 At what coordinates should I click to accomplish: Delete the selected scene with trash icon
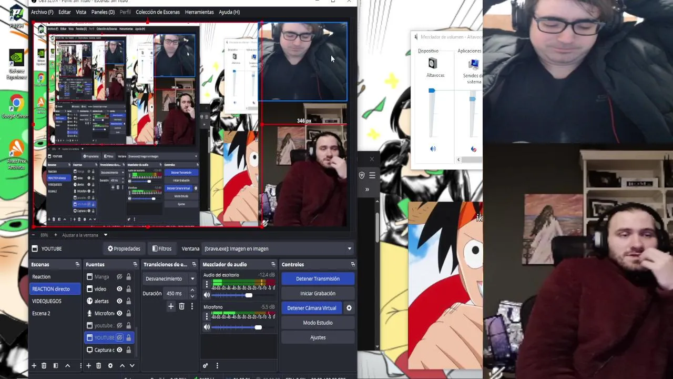[x=44, y=365]
